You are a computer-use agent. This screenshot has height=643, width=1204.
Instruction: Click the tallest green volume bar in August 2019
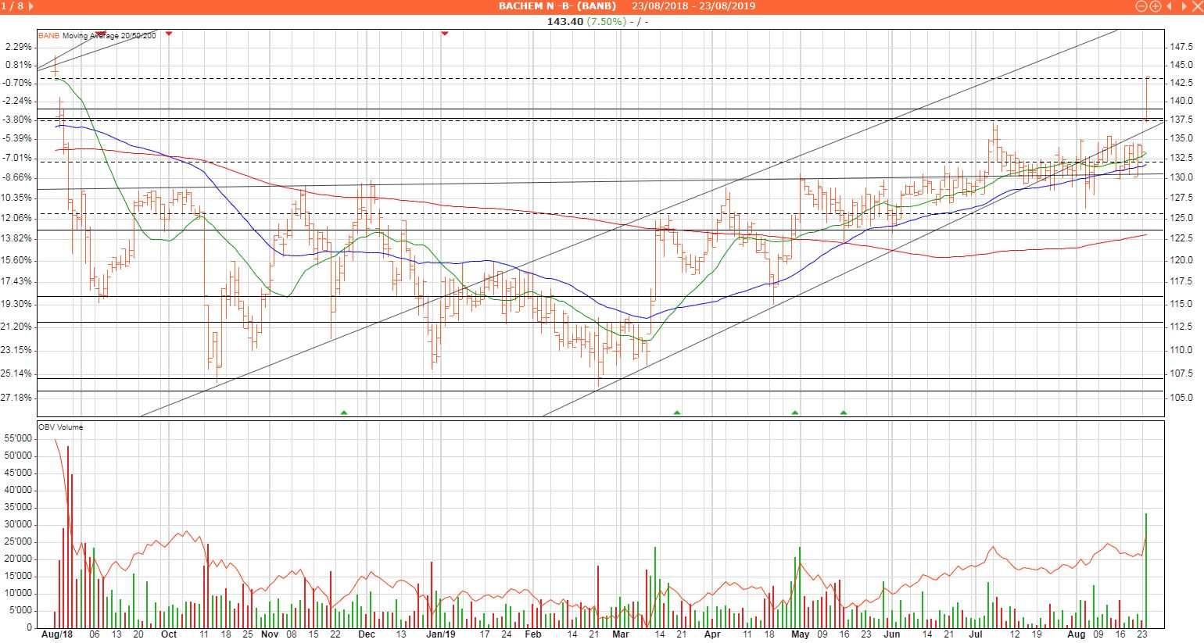click(1146, 570)
